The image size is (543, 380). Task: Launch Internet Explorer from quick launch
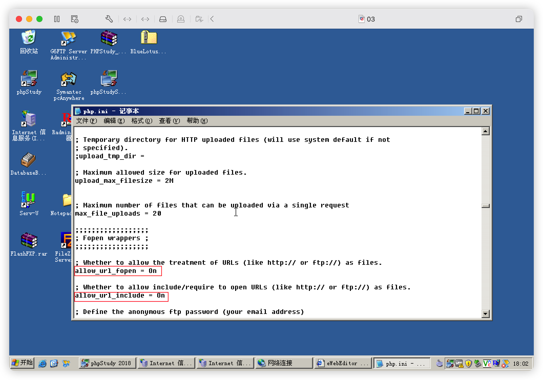coord(43,363)
